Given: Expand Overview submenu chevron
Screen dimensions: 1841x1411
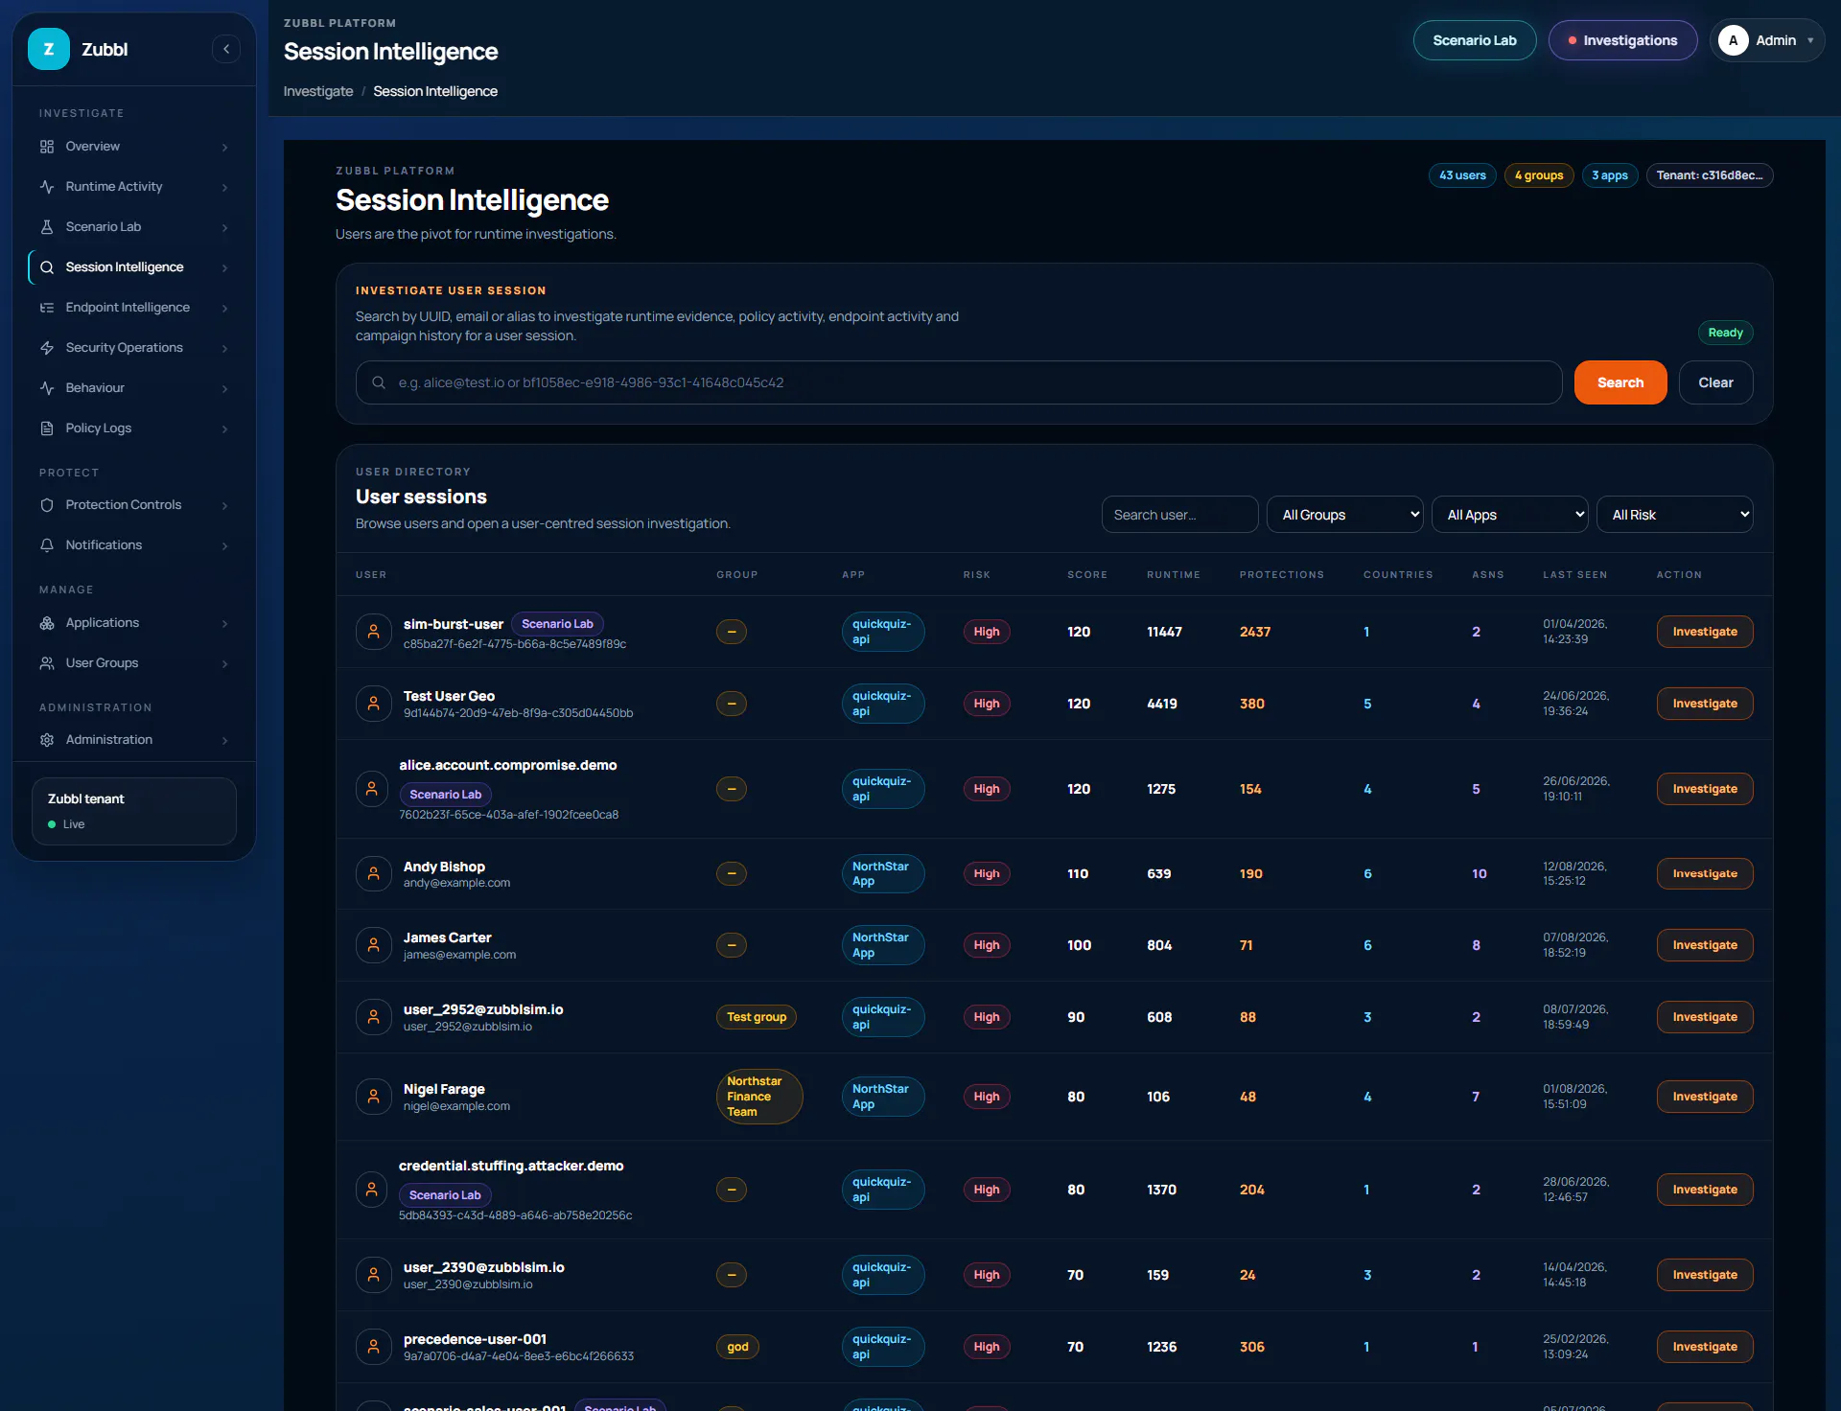Looking at the screenshot, I should pyautogui.click(x=225, y=147).
